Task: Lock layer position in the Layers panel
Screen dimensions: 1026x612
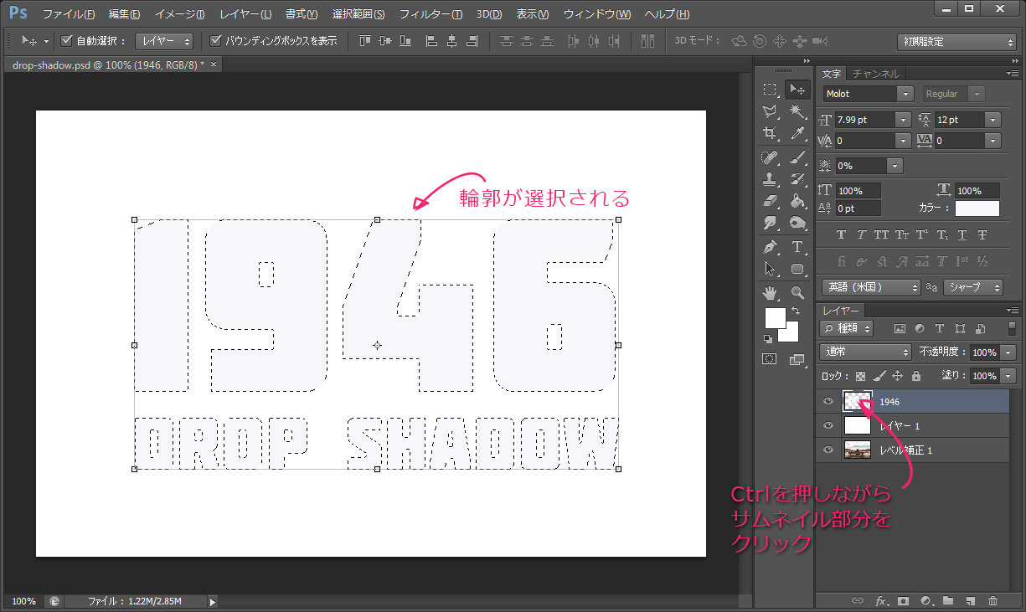Action: coord(898,375)
